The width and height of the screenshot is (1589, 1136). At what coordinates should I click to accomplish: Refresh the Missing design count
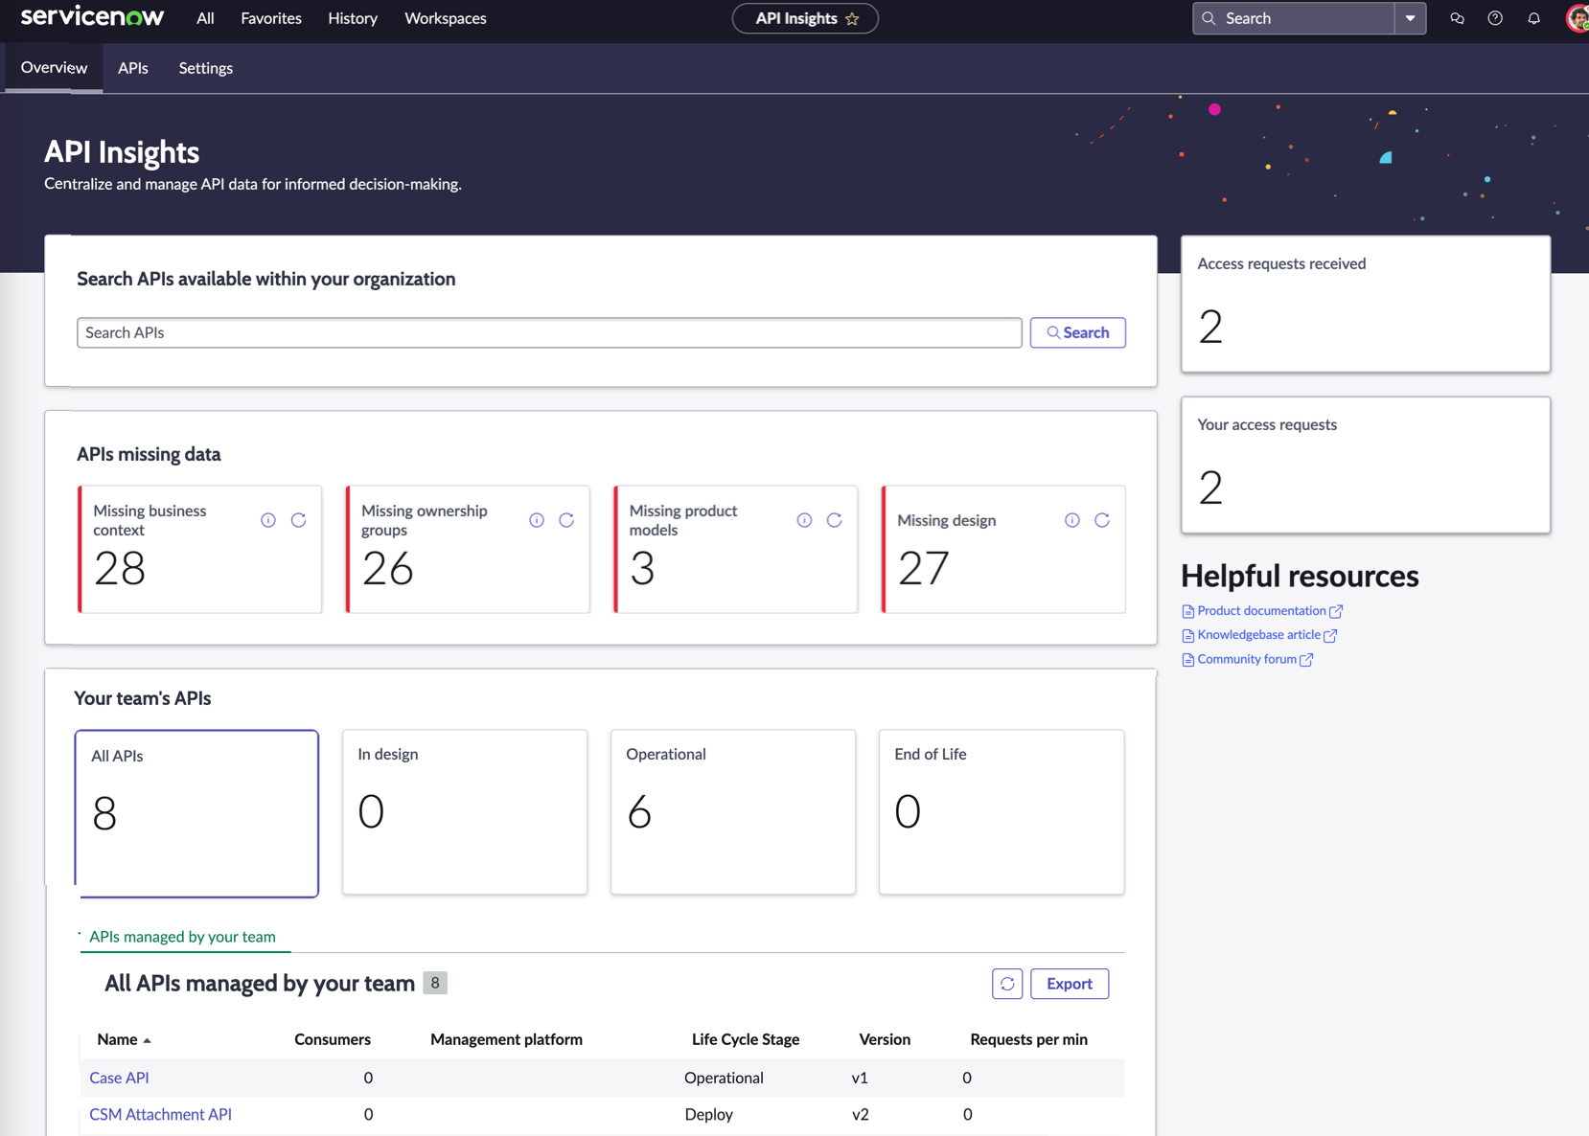1102,520
